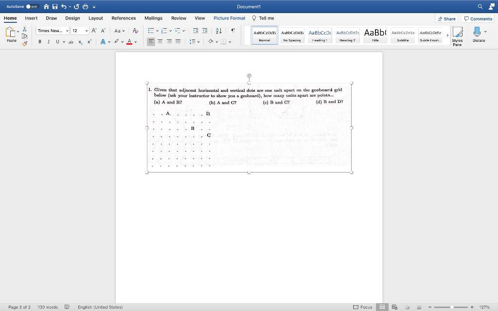The height and width of the screenshot is (311, 498).
Task: Expand numbered list options
Action: (171, 31)
